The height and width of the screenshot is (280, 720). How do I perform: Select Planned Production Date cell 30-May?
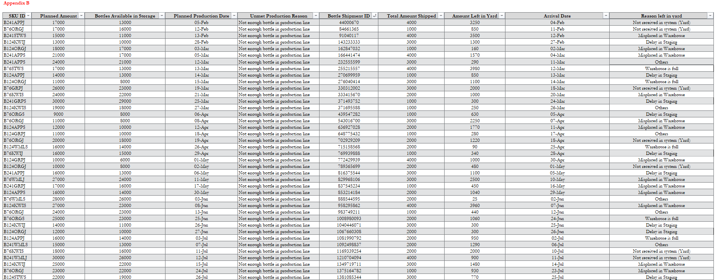tap(201, 192)
